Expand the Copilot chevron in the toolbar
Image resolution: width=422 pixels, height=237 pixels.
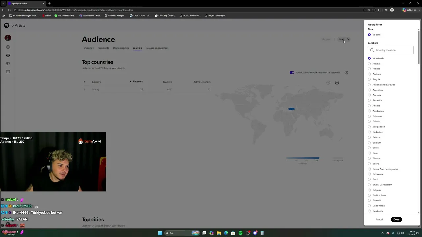(x=419, y=10)
